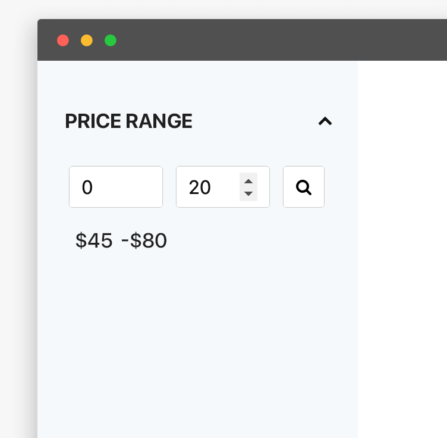This screenshot has width=447, height=438.
Task: Select the $45 lower price label
Action: [x=94, y=240]
